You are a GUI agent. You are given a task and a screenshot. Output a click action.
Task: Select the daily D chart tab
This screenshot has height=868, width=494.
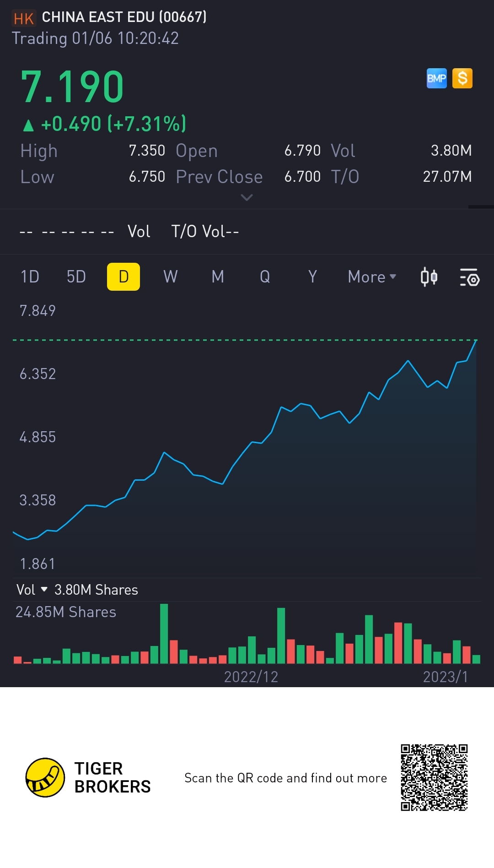click(x=123, y=277)
